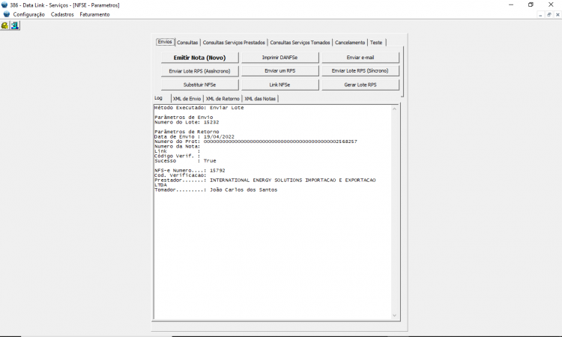This screenshot has height=337, width=562.
Task: Click Enviar um RPS button
Action: (x=280, y=71)
